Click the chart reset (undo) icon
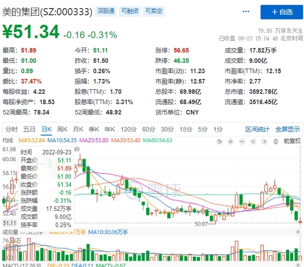 [x=219, y=141]
